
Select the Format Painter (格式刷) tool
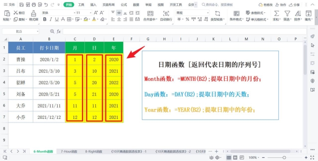click(x=34, y=16)
